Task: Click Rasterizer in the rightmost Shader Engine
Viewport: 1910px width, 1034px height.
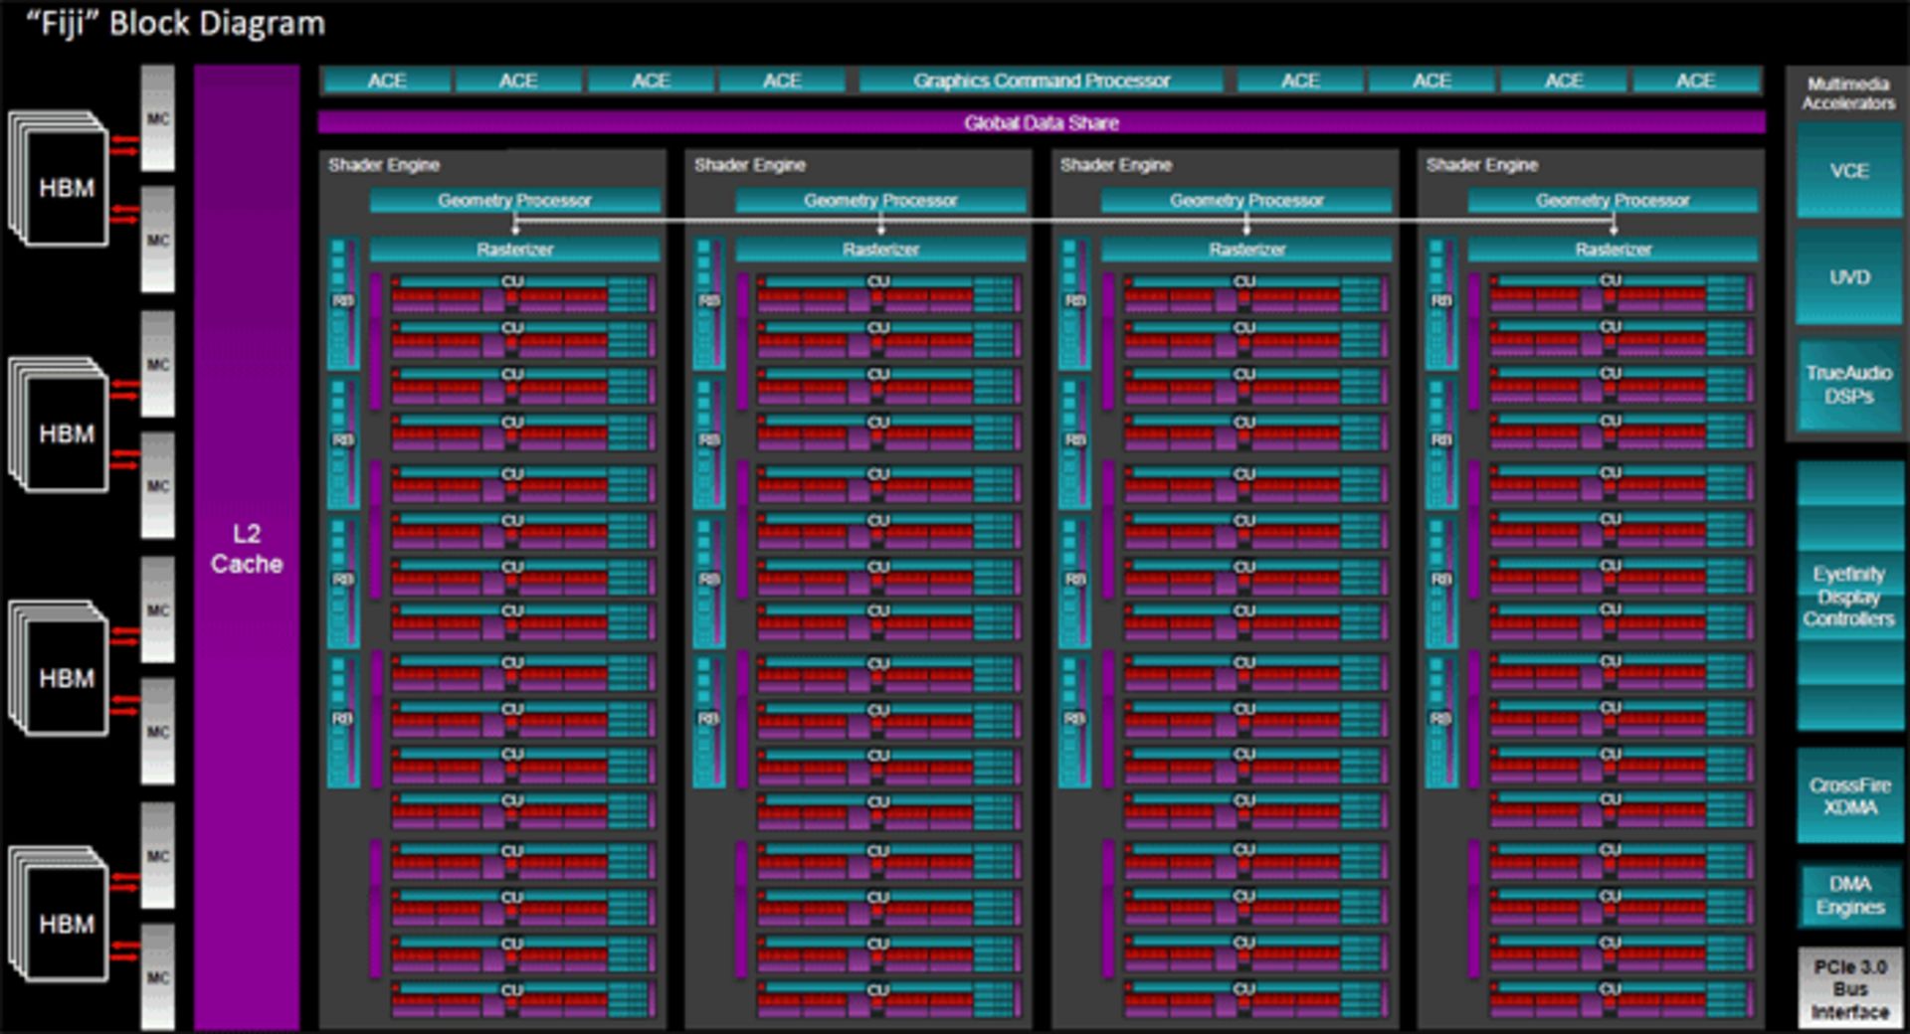Action: tap(1613, 249)
